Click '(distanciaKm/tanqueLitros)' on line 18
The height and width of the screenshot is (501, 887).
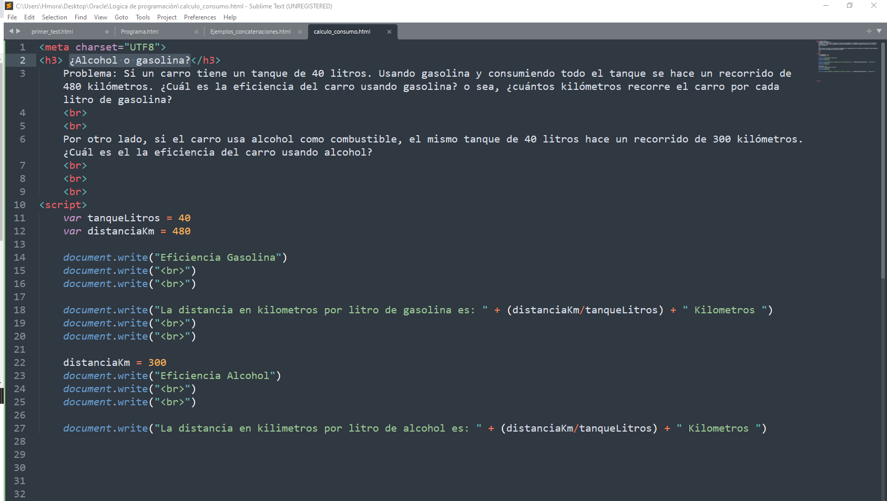click(585, 310)
